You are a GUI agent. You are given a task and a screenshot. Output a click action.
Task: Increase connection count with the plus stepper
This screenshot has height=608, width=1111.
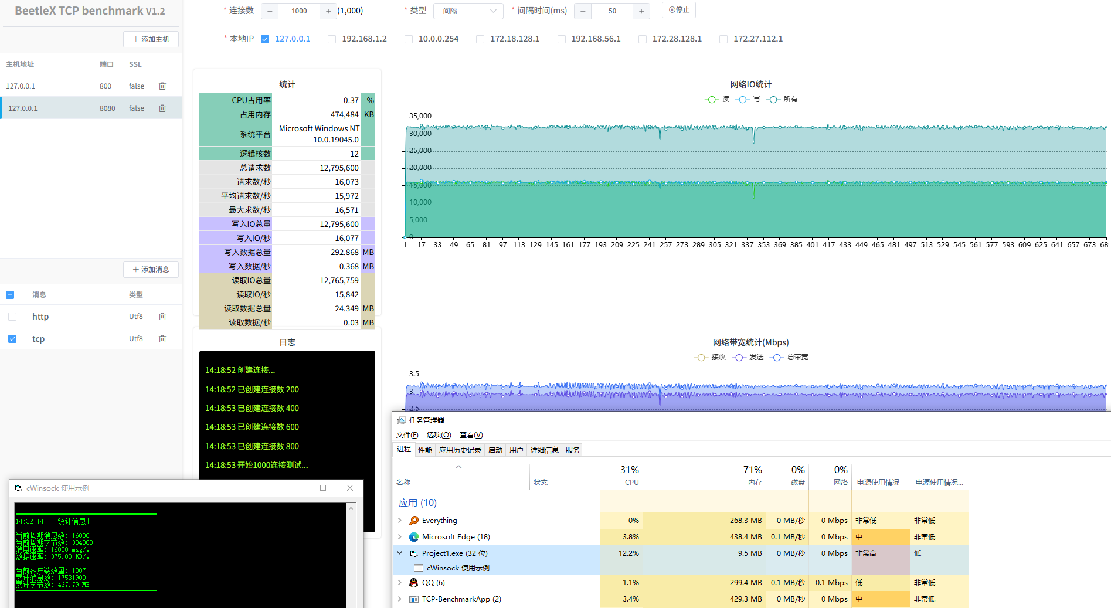328,11
